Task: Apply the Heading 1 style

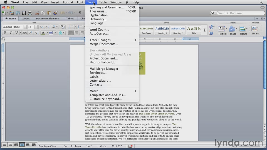Action: click(x=162, y=30)
